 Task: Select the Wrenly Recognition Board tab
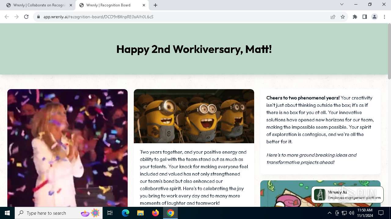point(112,5)
